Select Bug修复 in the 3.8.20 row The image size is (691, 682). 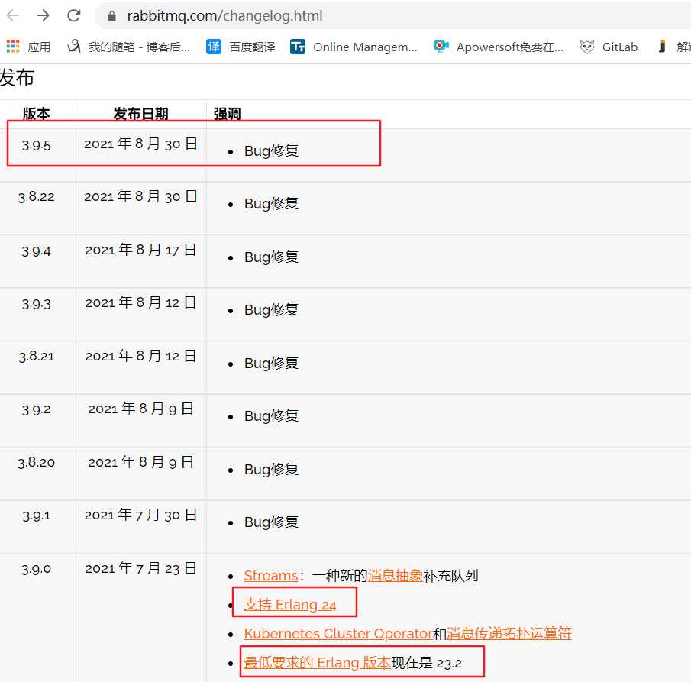pos(271,469)
